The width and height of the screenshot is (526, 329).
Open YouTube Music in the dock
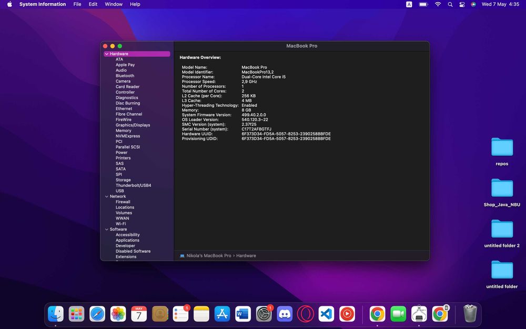coord(347,314)
